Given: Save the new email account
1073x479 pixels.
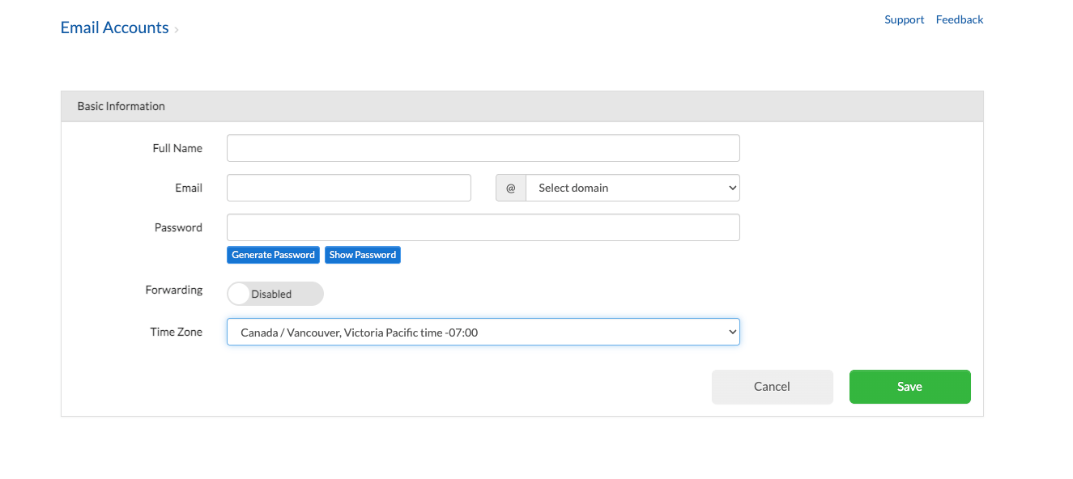Looking at the screenshot, I should (909, 386).
